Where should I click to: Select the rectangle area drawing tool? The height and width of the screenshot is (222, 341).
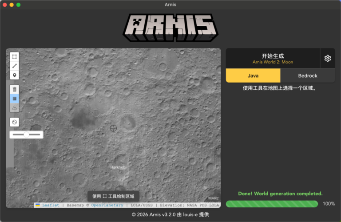(15, 57)
